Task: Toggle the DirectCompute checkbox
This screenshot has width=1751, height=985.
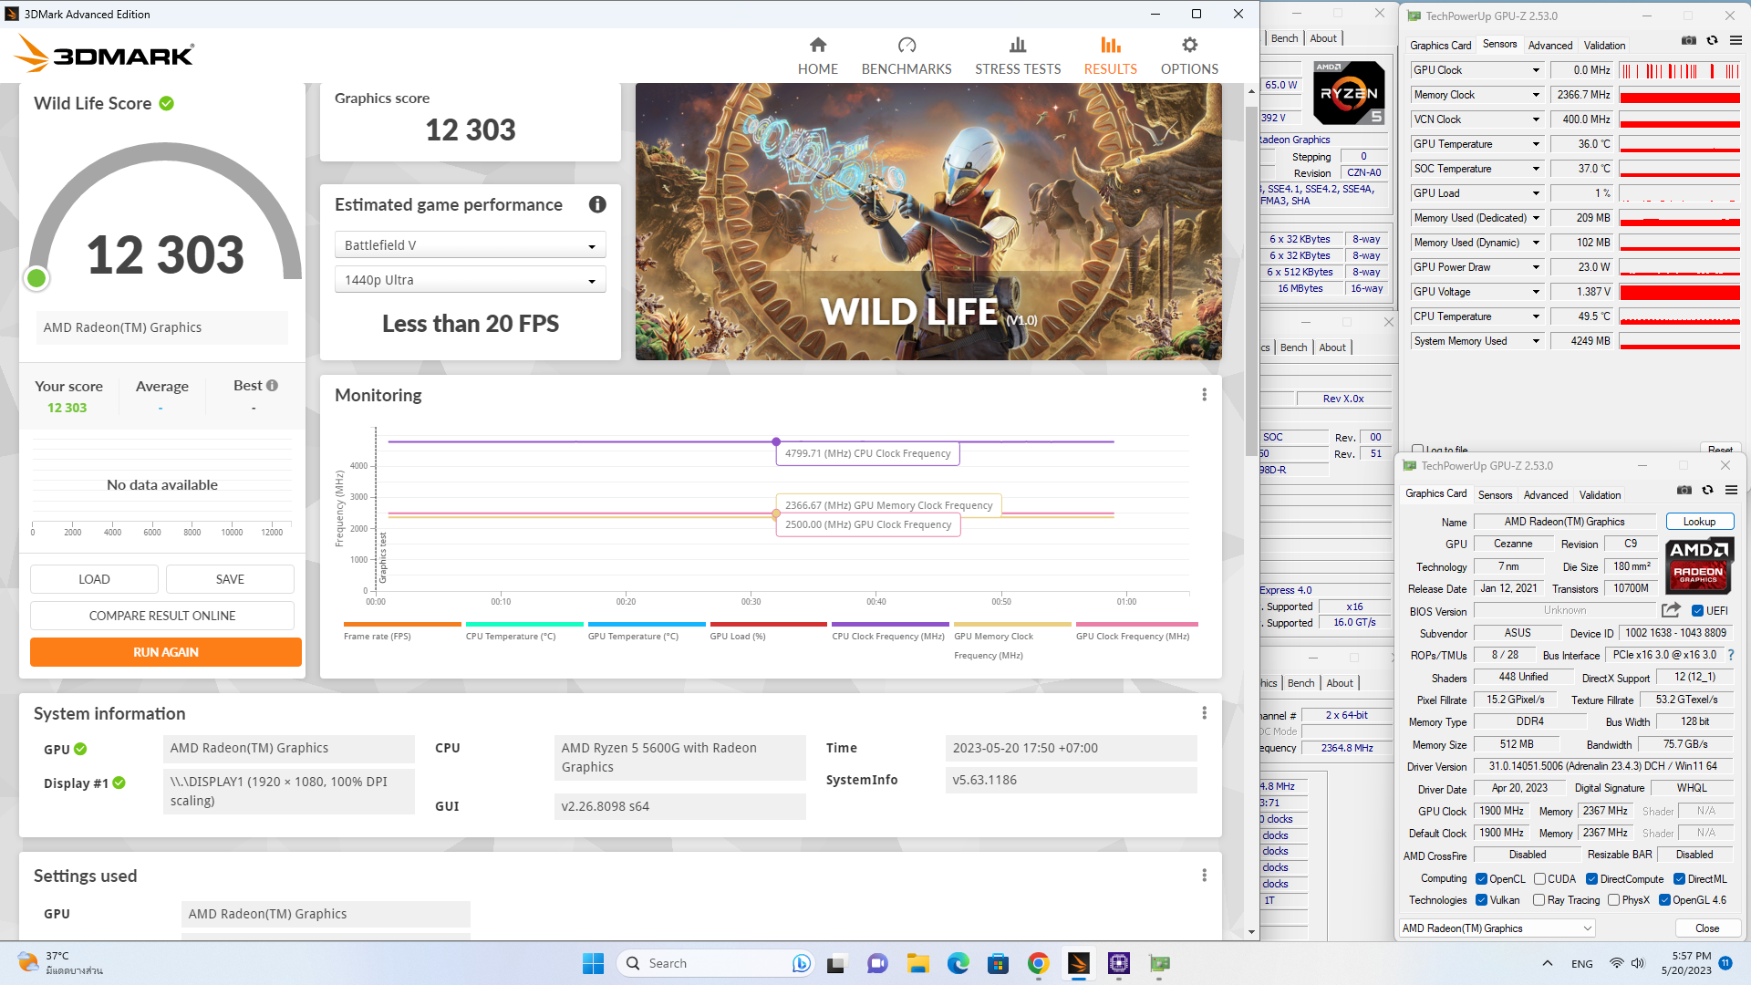Action: [1591, 879]
